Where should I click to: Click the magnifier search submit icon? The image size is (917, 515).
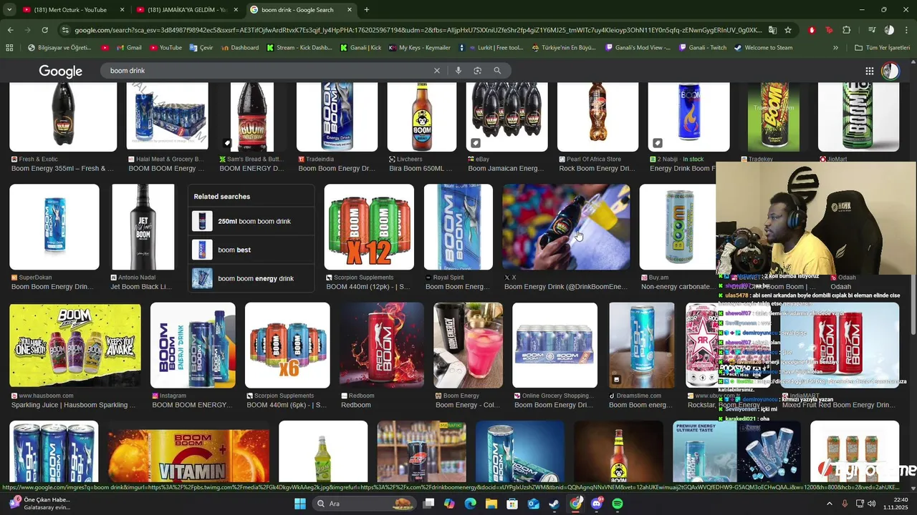[x=497, y=71]
